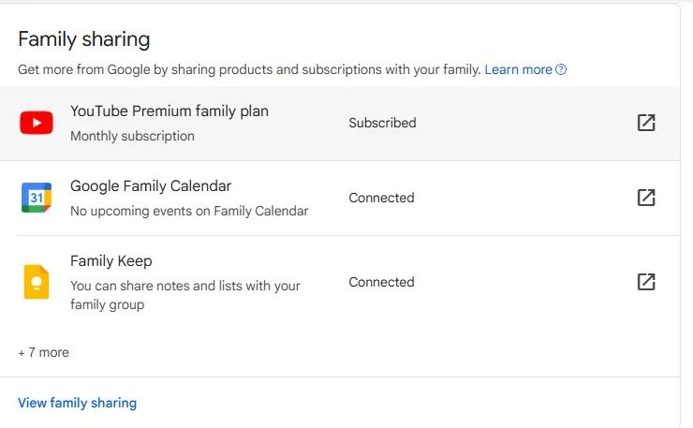Select the Family Keep title
The height and width of the screenshot is (428, 693).
coord(111,261)
